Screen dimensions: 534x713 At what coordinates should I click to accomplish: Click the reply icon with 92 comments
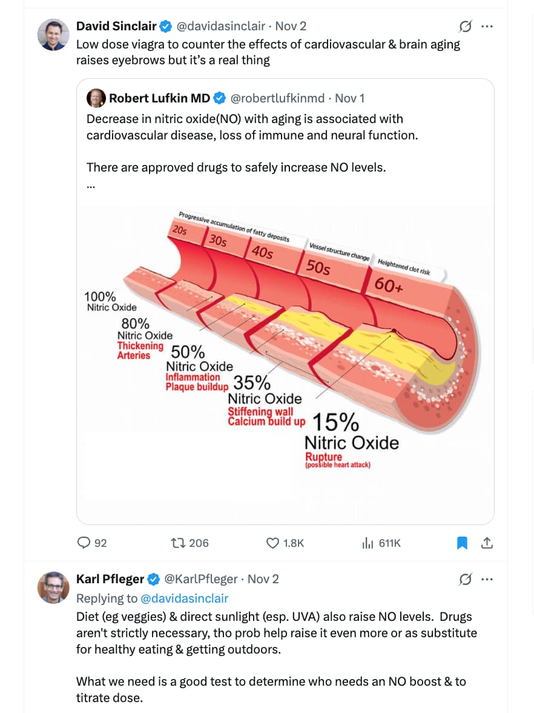click(x=85, y=543)
